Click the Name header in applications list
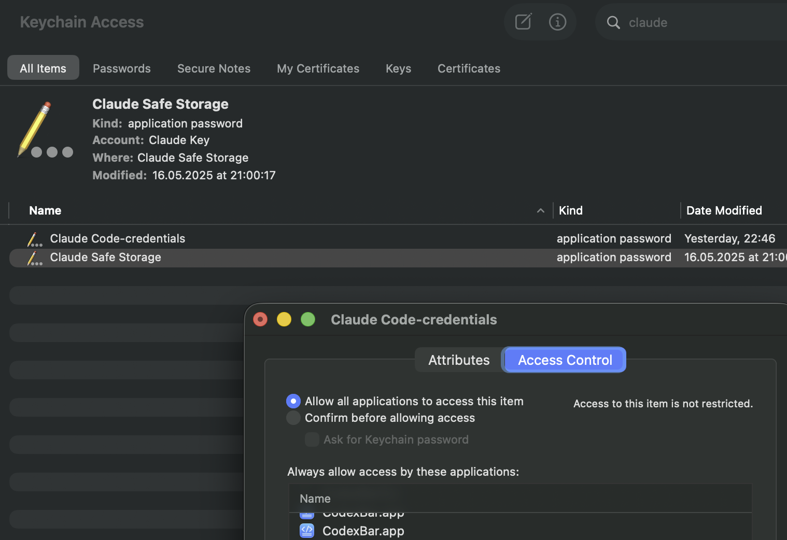Screen dimensions: 787x540 [x=315, y=499]
